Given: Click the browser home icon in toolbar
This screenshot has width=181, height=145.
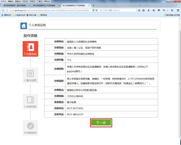Looking at the screenshot, I should [154, 10].
